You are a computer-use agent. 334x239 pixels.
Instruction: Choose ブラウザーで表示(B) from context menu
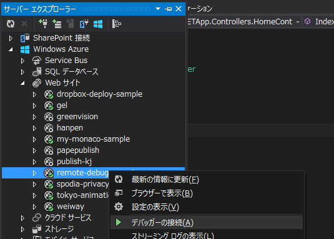click(x=207, y=193)
